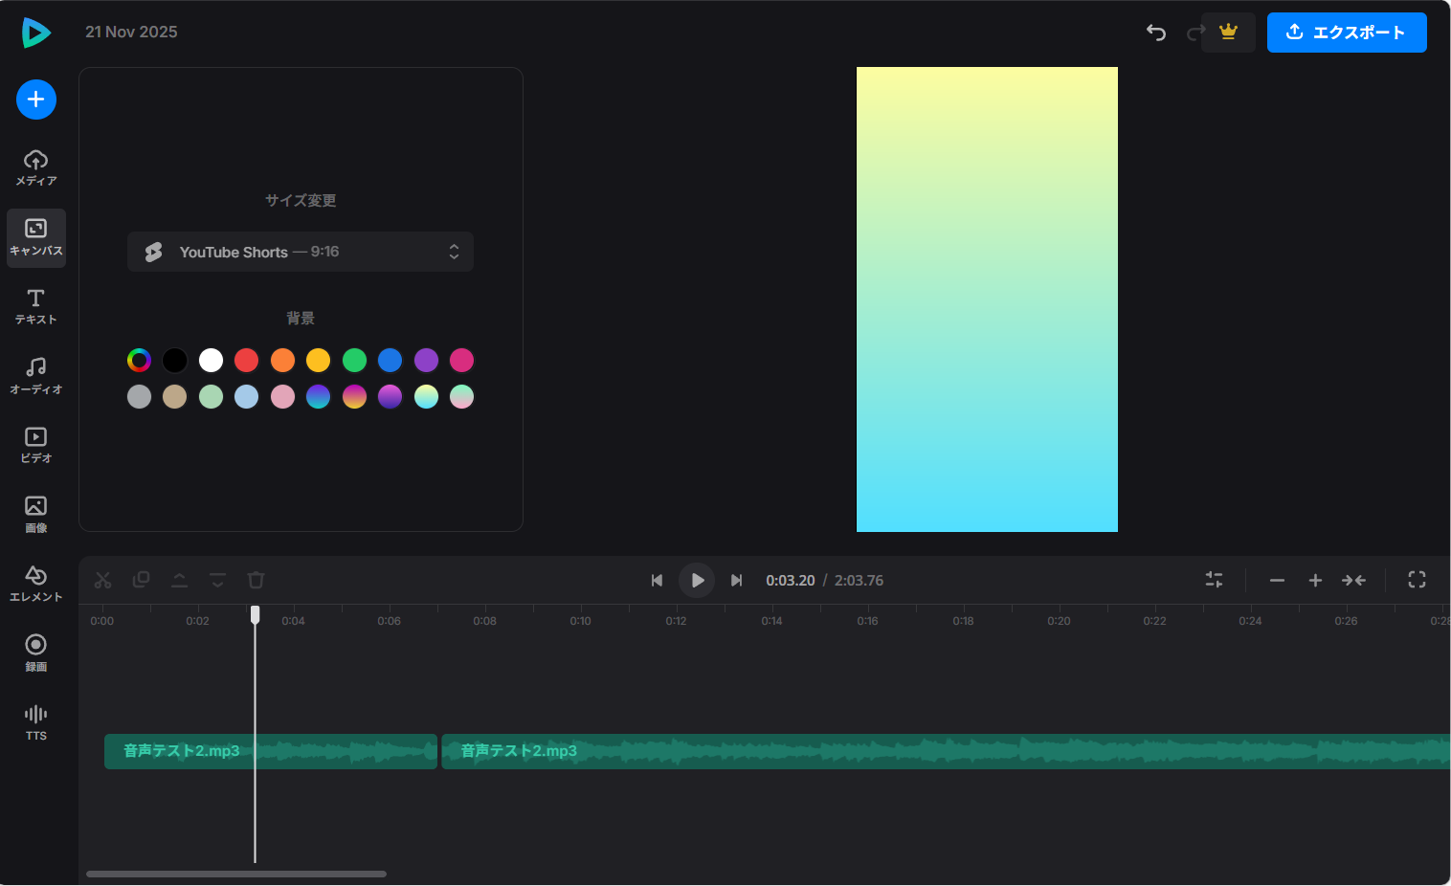
Task: Open the TTS text-to-speech panel
Action: [36, 723]
